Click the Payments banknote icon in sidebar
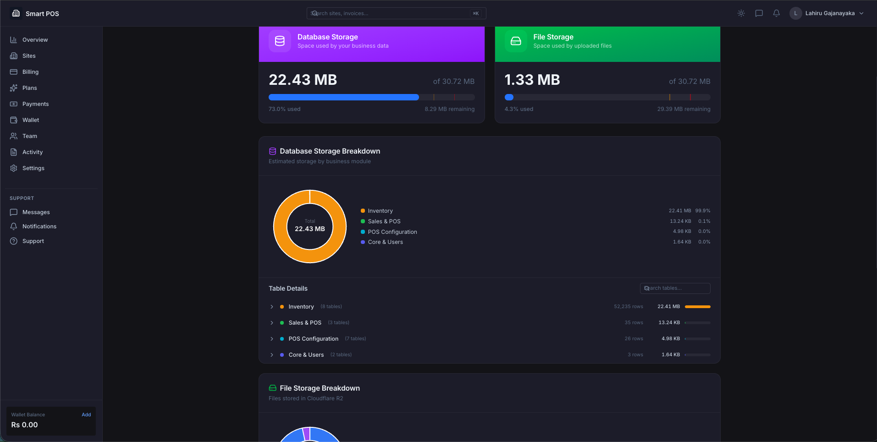 (14, 104)
